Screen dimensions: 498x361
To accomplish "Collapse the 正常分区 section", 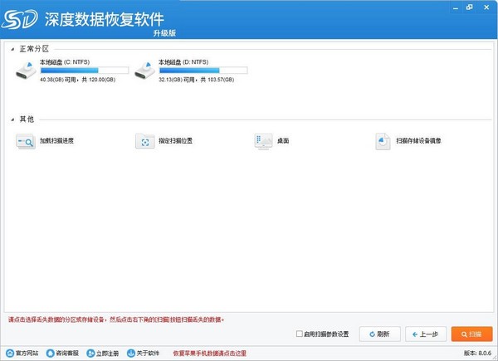I will 12,49.
